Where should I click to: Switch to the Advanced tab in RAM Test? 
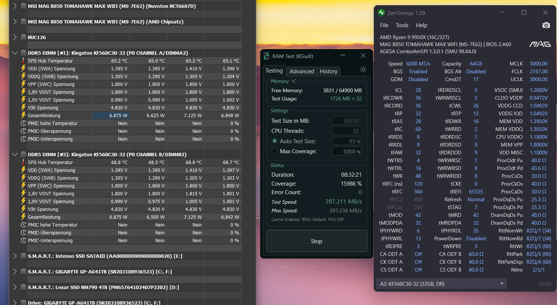(x=302, y=71)
